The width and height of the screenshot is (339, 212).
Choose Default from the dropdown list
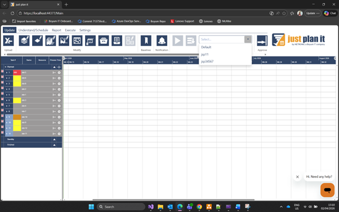click(206, 47)
